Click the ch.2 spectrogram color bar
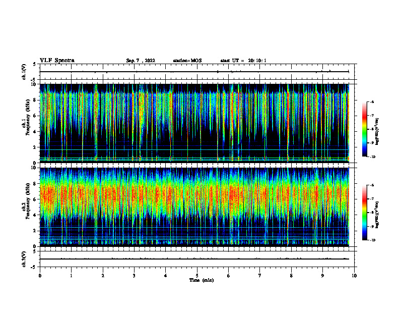Screen dimensions: 399x309 point(365,213)
